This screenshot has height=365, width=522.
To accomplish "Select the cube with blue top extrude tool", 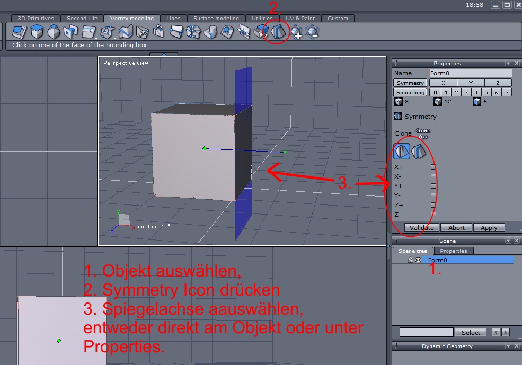I will tap(37, 32).
